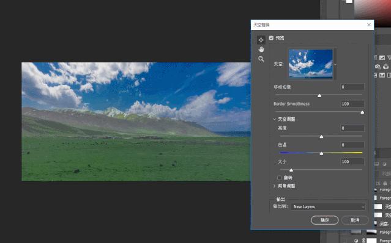Open the sky preset picker arrow
The width and height of the screenshot is (391, 243).
[x=335, y=65]
